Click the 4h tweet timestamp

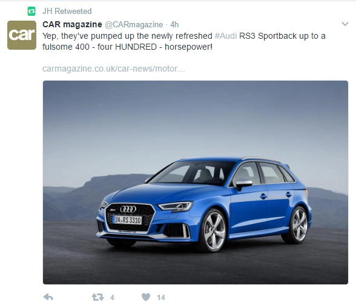point(174,24)
